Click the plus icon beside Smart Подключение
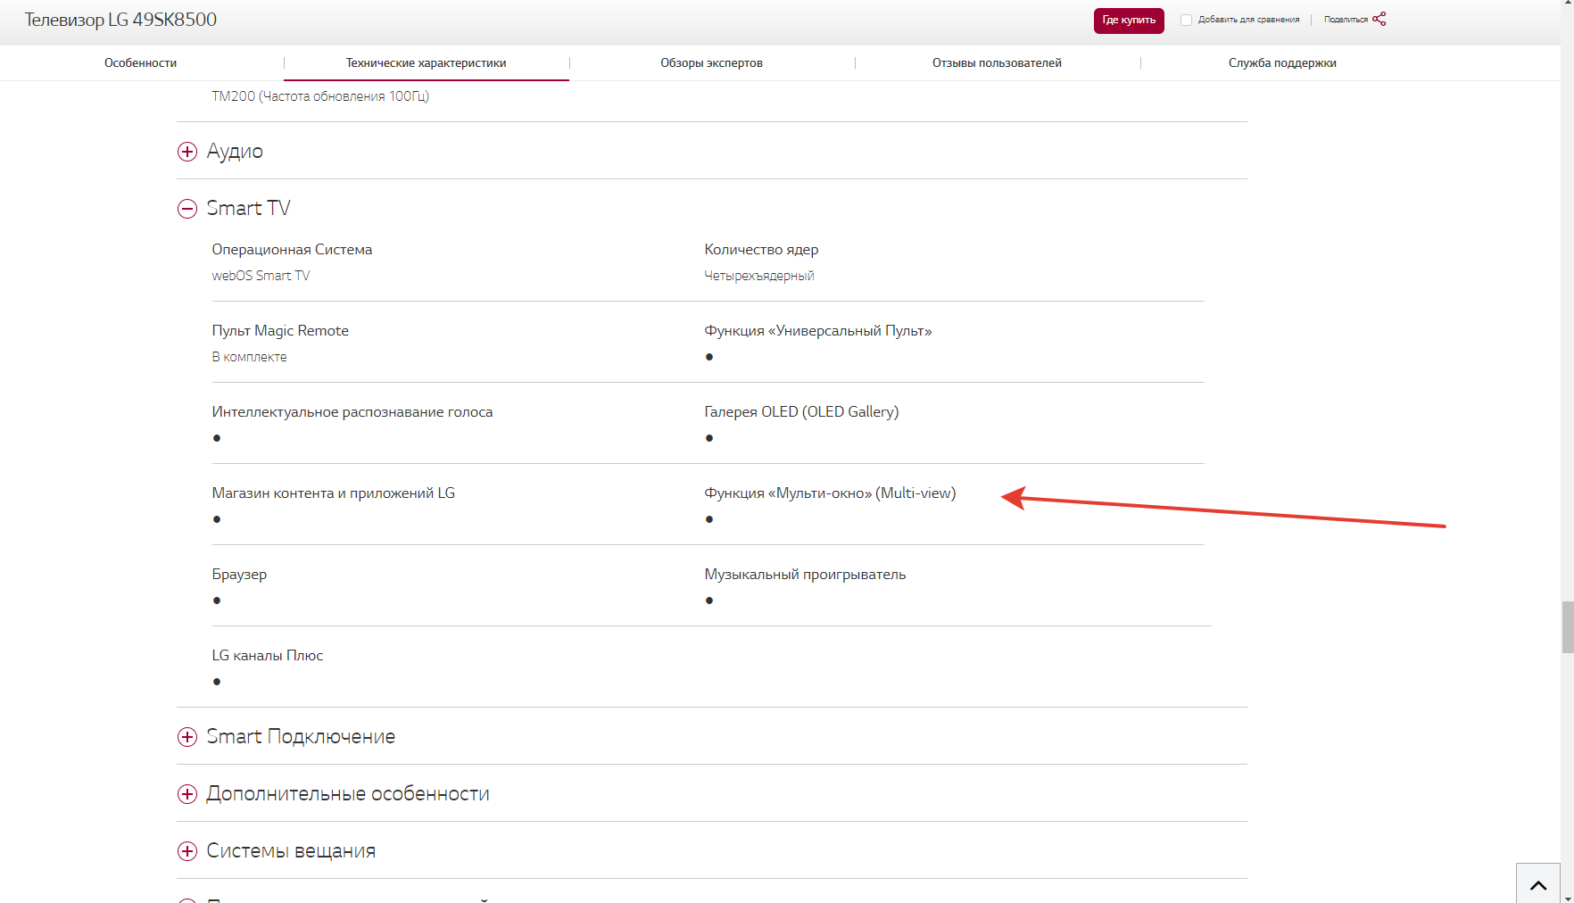This screenshot has height=903, width=1574. tap(187, 737)
